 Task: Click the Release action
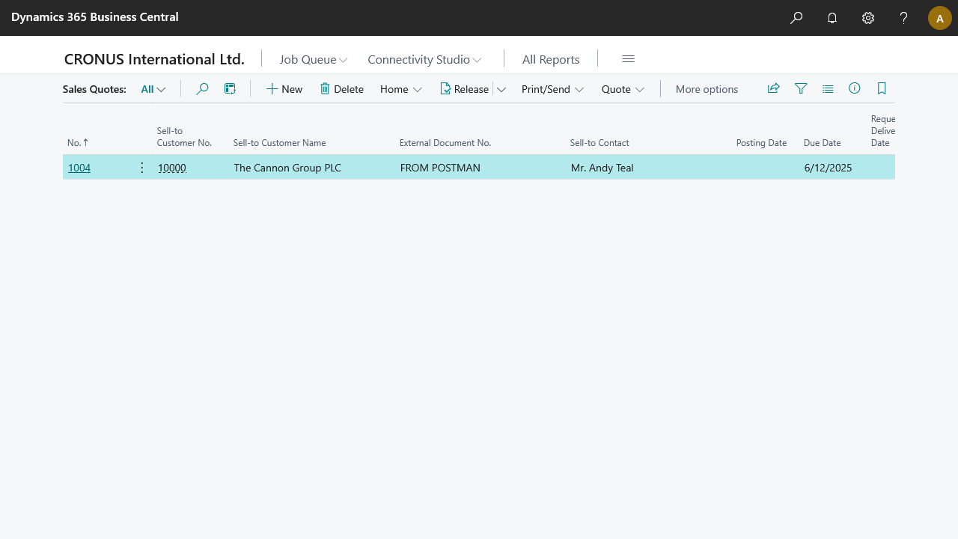click(x=464, y=89)
